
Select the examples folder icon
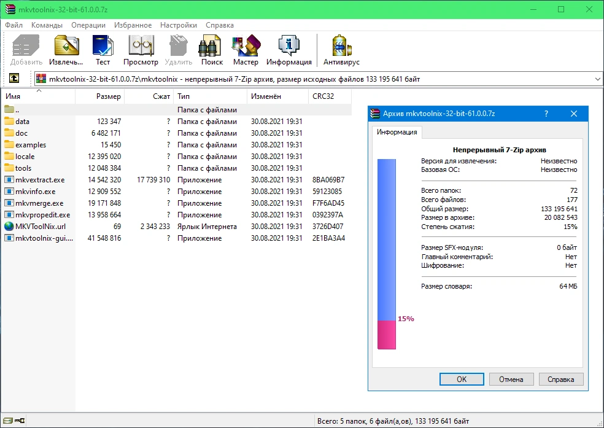9,145
